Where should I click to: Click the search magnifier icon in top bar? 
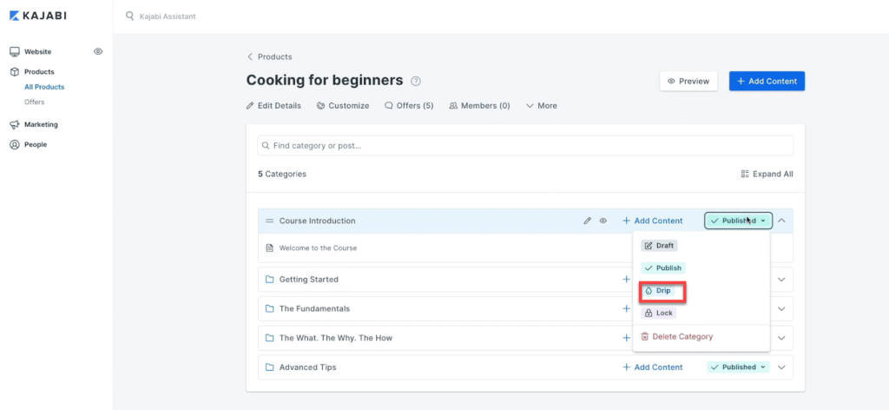130,17
